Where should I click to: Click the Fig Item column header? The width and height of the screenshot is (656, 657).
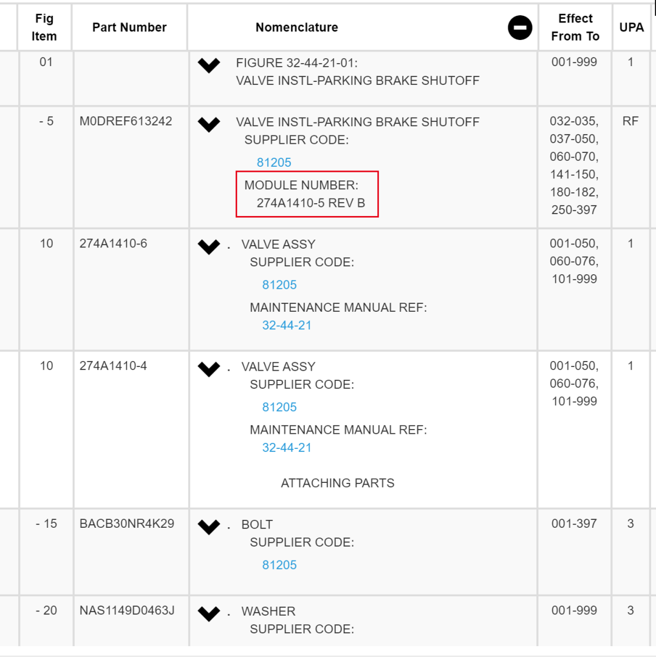(x=44, y=28)
